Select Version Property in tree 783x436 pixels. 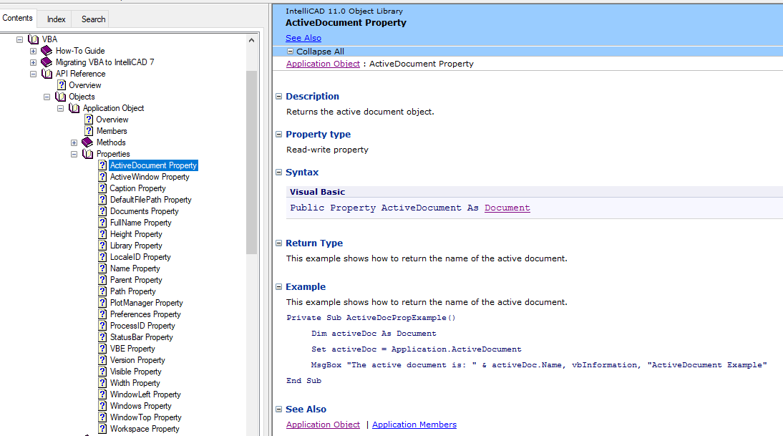137,360
